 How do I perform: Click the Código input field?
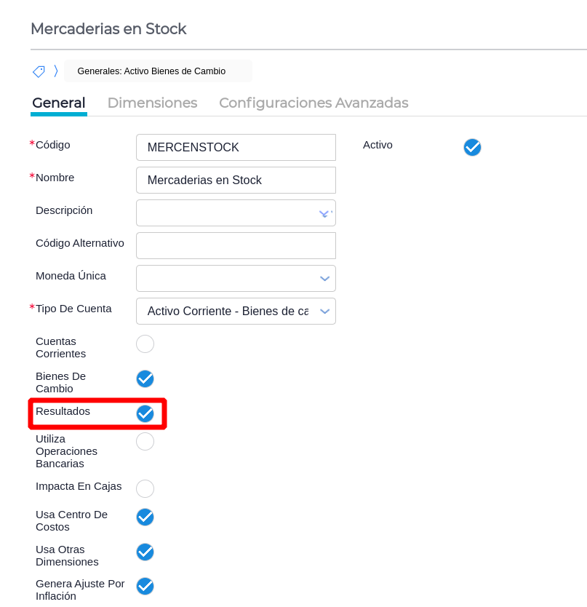[236, 147]
